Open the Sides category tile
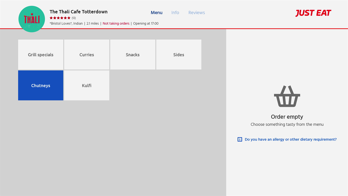The height and width of the screenshot is (196, 348). click(x=179, y=55)
